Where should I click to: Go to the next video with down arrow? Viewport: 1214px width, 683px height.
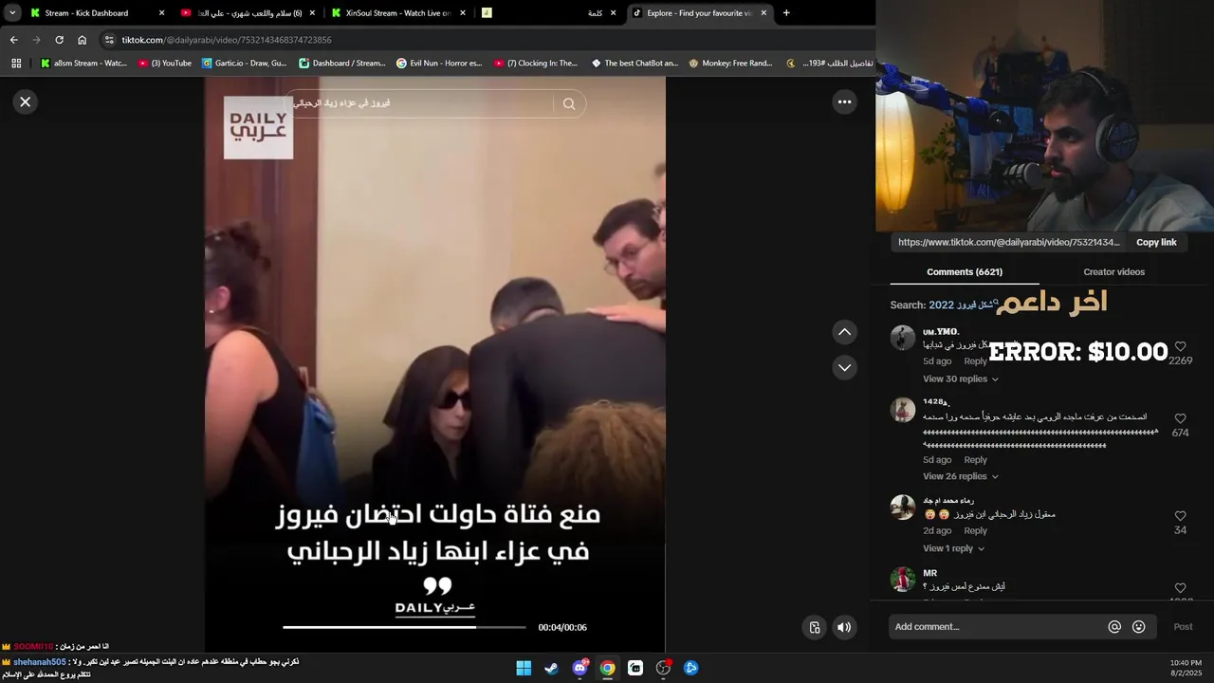coord(844,367)
